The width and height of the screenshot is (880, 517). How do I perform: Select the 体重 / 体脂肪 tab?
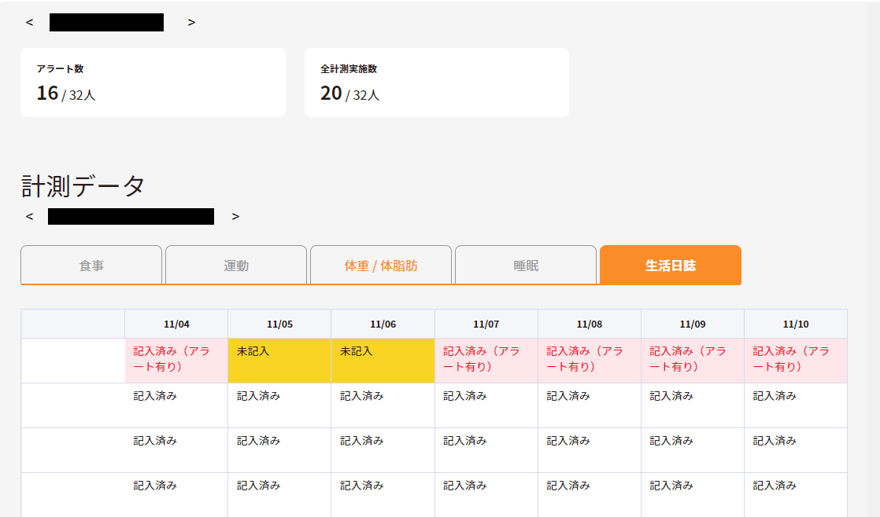coord(381,266)
